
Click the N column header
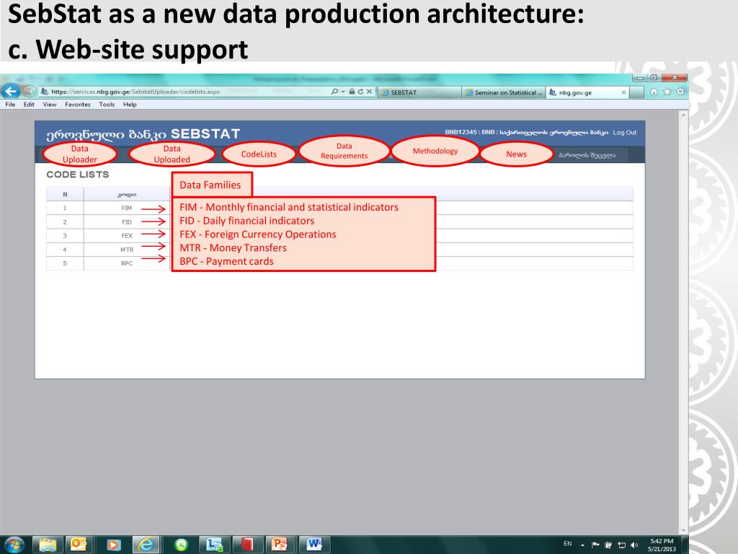65,194
